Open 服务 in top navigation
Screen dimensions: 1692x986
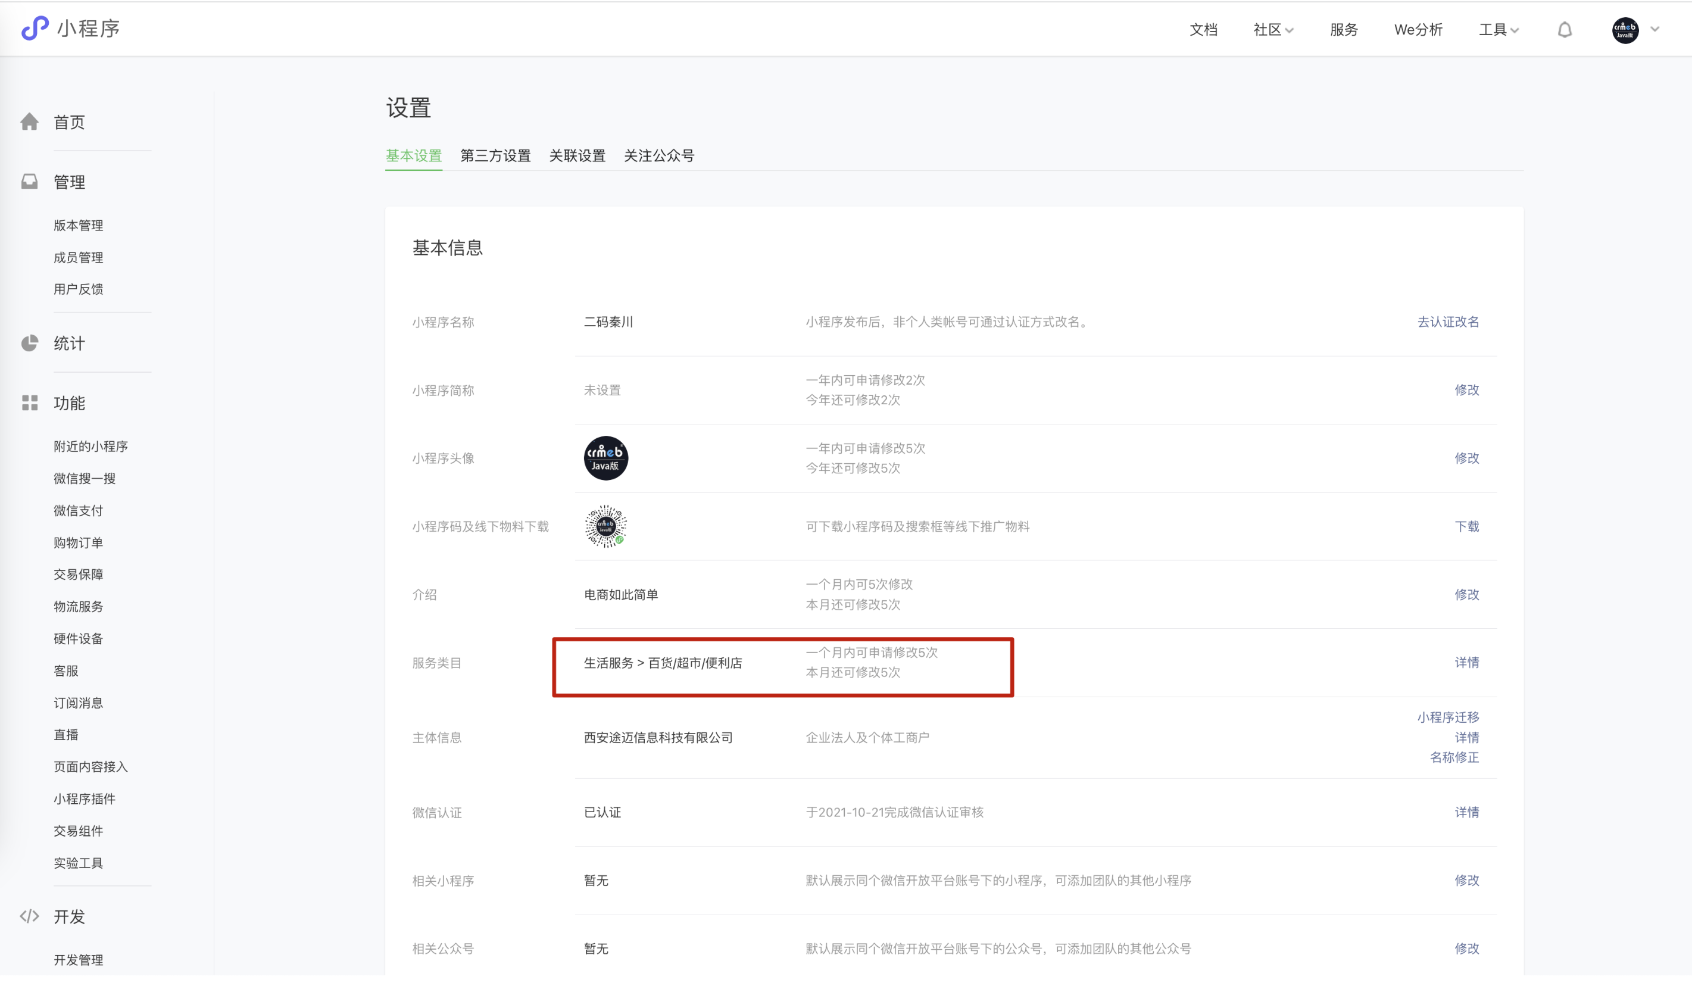pyautogui.click(x=1344, y=30)
